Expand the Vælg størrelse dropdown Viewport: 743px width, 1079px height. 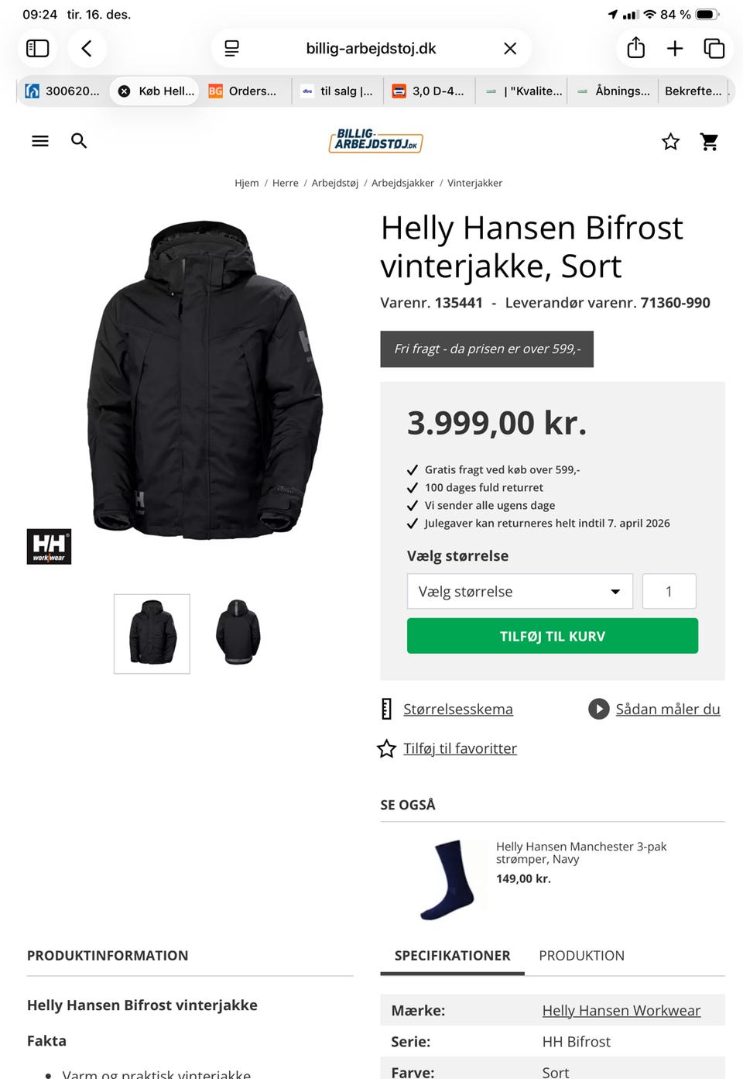click(x=520, y=592)
